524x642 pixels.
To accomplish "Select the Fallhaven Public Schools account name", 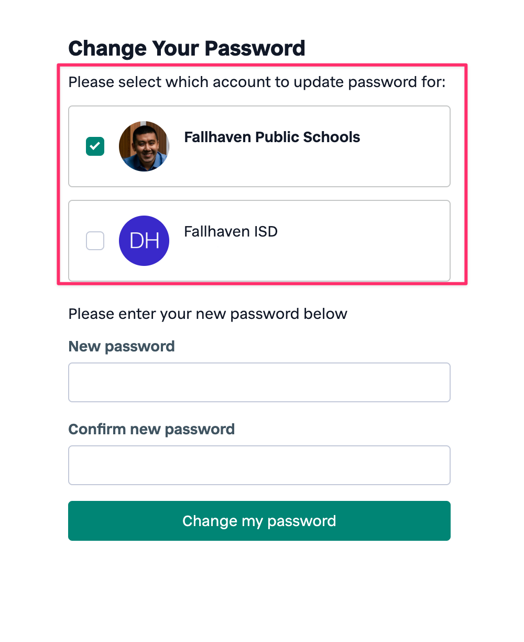I will pyautogui.click(x=272, y=137).
